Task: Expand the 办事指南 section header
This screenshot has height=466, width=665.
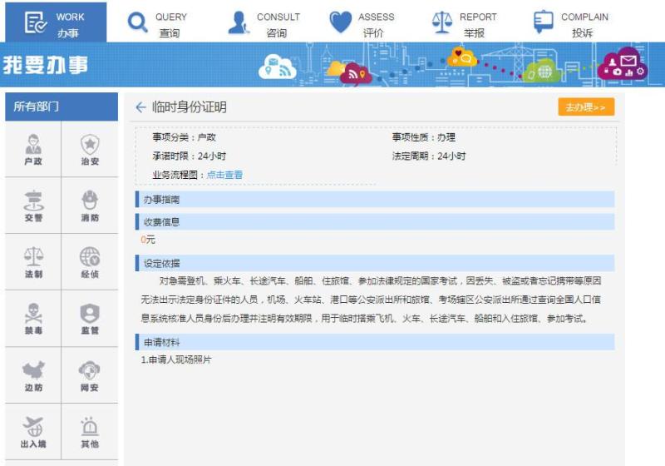Action: coord(375,200)
